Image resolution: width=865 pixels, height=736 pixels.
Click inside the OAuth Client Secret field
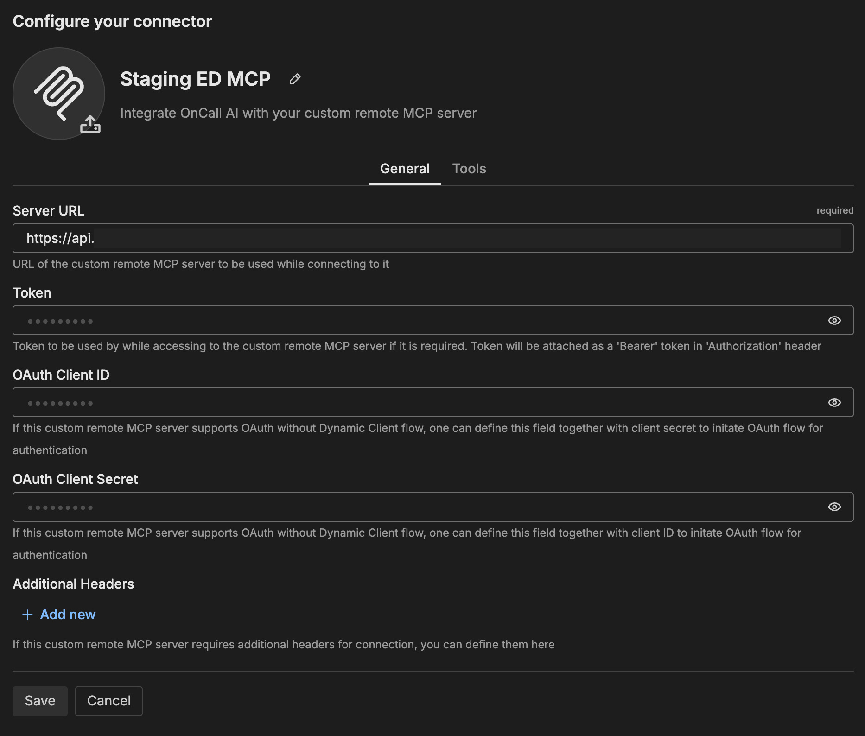point(417,507)
